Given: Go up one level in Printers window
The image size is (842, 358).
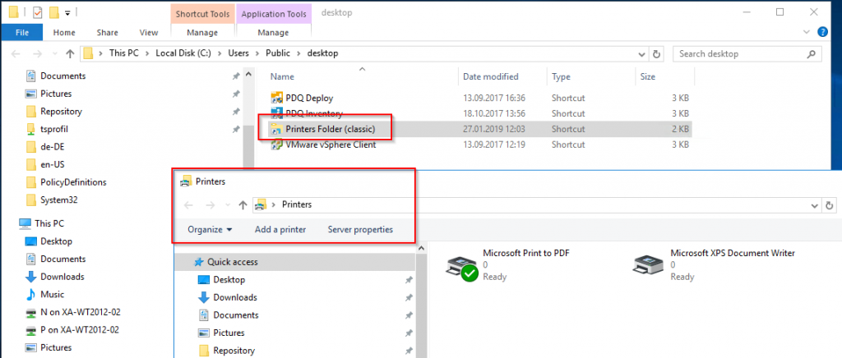Looking at the screenshot, I should point(243,204).
